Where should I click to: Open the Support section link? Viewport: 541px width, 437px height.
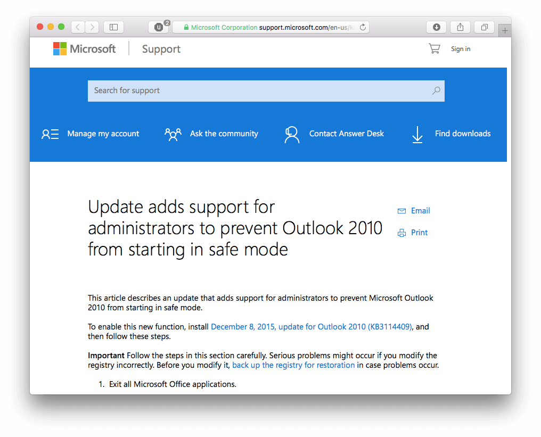(x=161, y=49)
